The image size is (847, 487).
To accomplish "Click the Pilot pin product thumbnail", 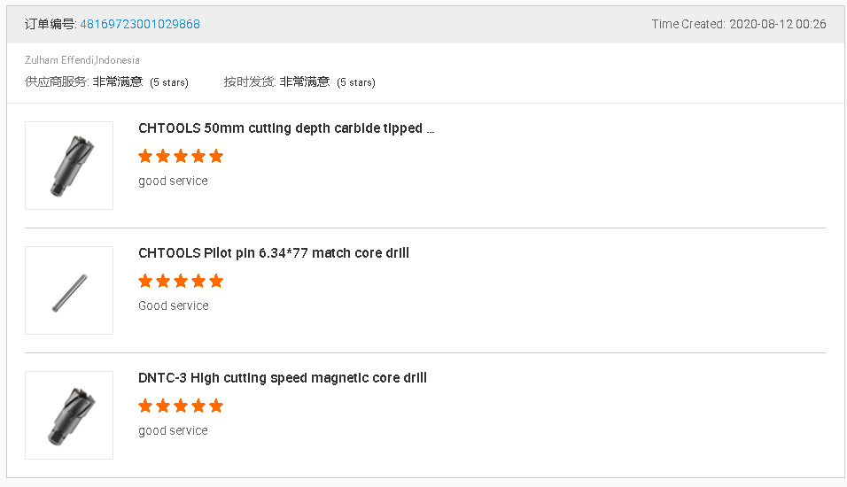I will click(69, 290).
